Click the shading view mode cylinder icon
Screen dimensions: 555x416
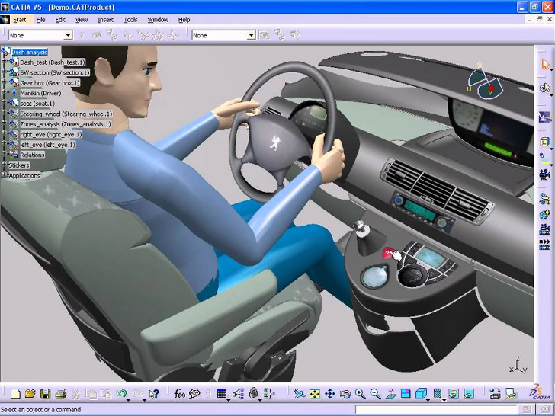438,393
